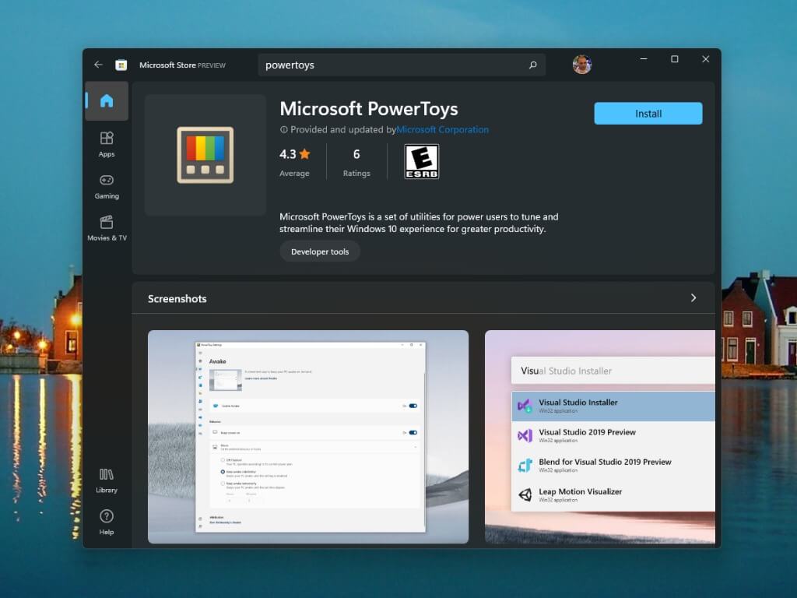Go to Apps section in sidebar
Screen dimensions: 797x598
(x=107, y=143)
